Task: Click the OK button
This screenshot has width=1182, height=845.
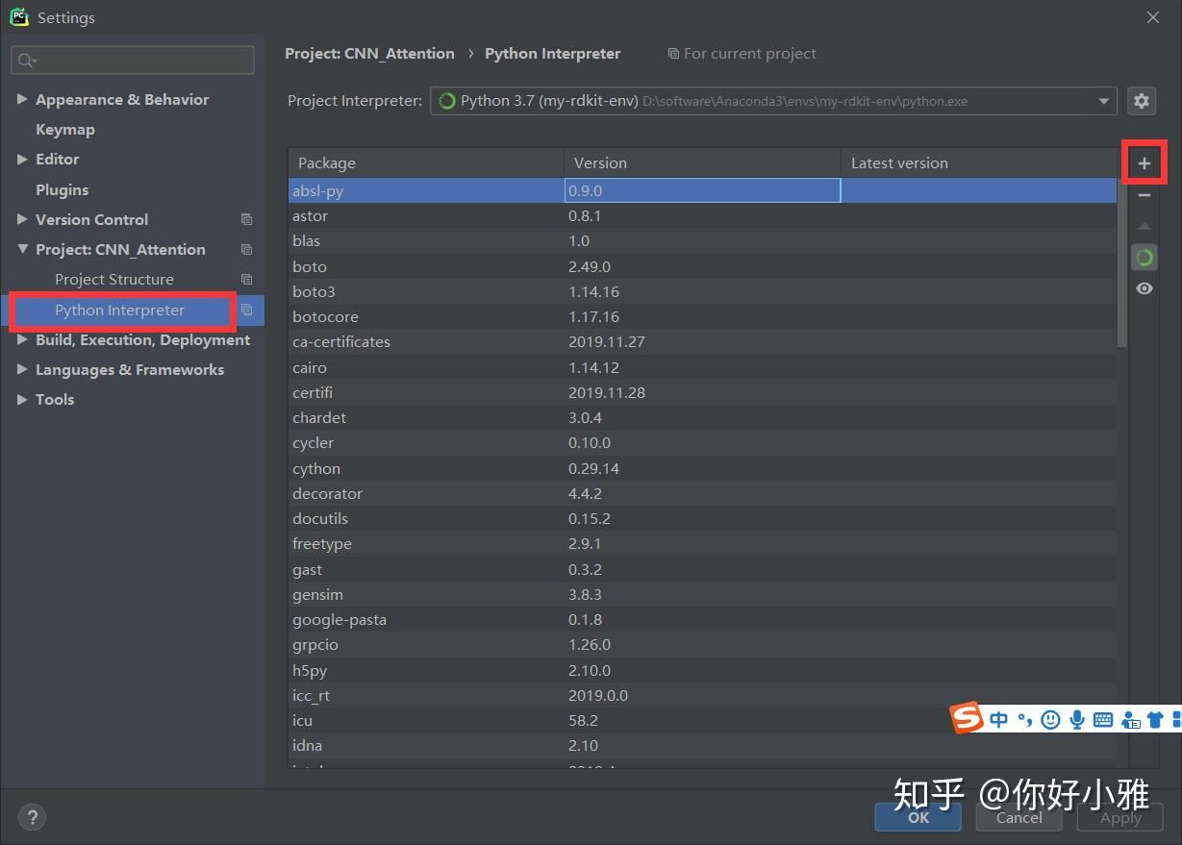Action: coord(918,817)
